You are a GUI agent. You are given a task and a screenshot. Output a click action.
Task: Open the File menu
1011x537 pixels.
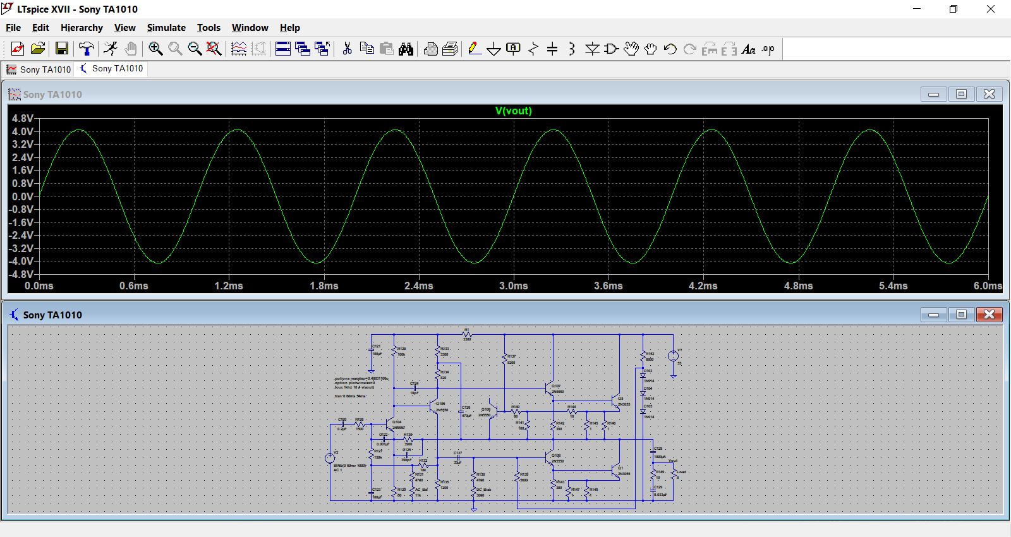click(x=13, y=28)
